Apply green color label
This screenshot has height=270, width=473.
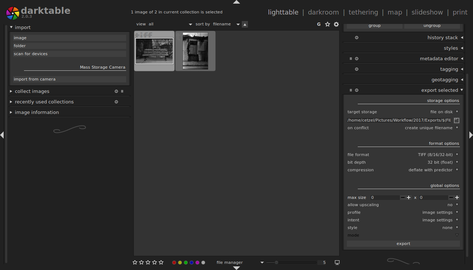click(x=186, y=262)
